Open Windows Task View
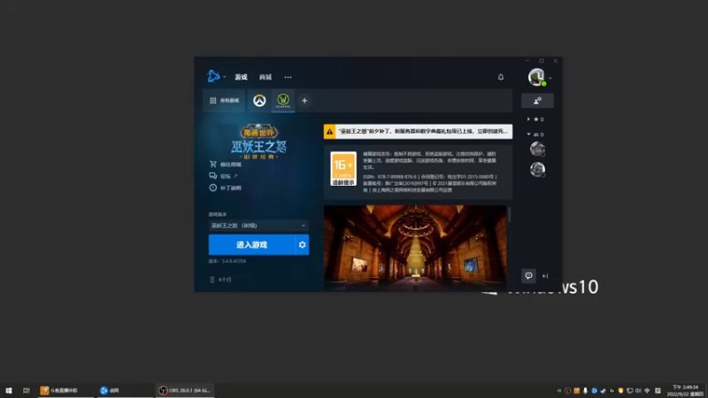 click(x=27, y=390)
